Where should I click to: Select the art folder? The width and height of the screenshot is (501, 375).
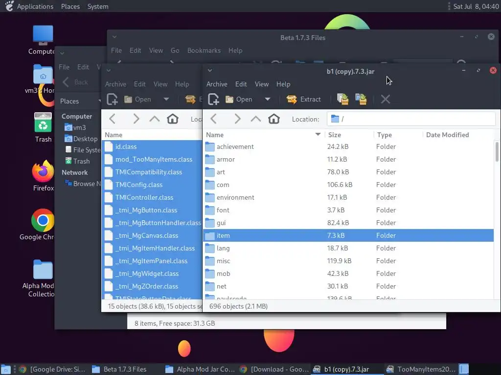tap(348, 172)
